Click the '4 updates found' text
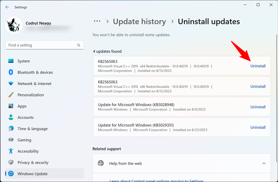 (107, 51)
